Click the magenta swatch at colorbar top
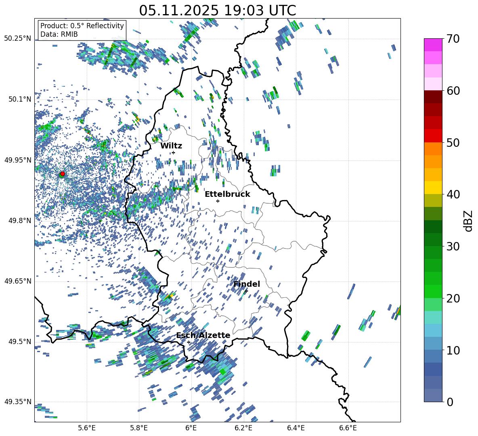This screenshot has width=478, height=436. [433, 44]
